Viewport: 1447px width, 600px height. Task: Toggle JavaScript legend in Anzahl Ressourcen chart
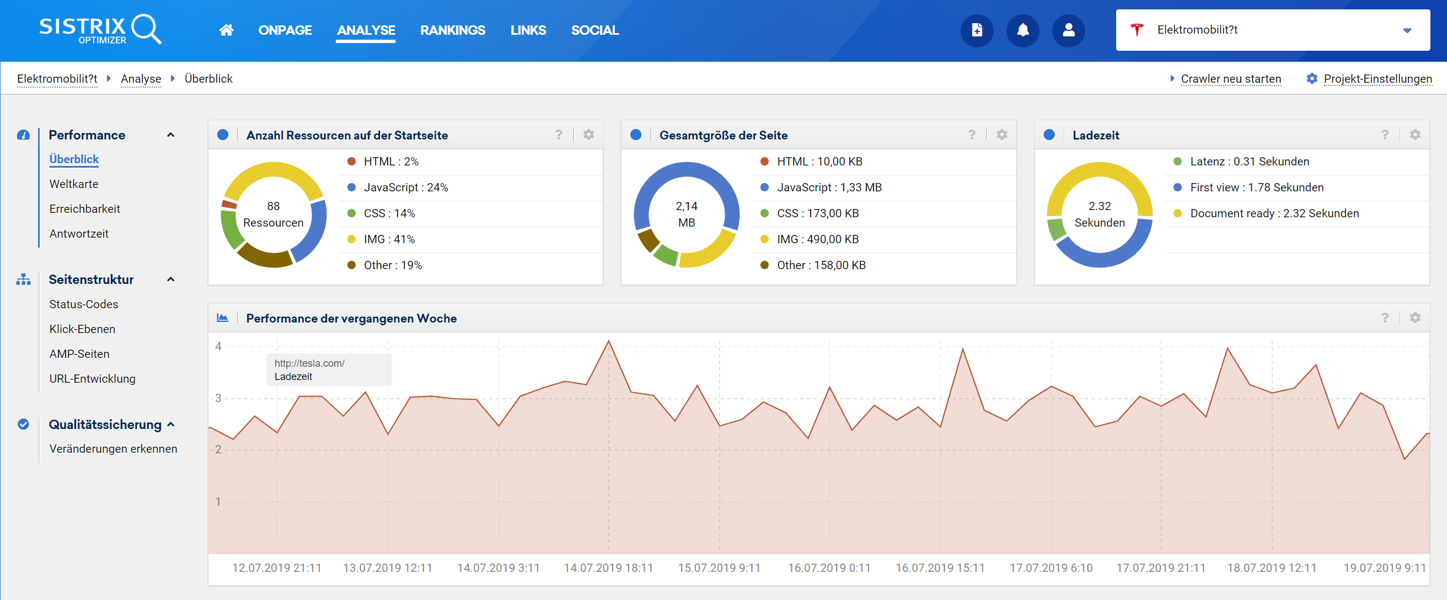(x=405, y=187)
